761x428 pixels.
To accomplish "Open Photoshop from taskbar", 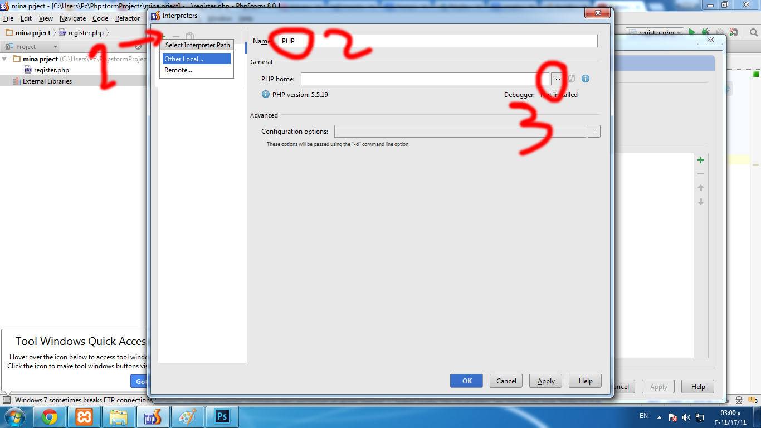I will pyautogui.click(x=222, y=417).
